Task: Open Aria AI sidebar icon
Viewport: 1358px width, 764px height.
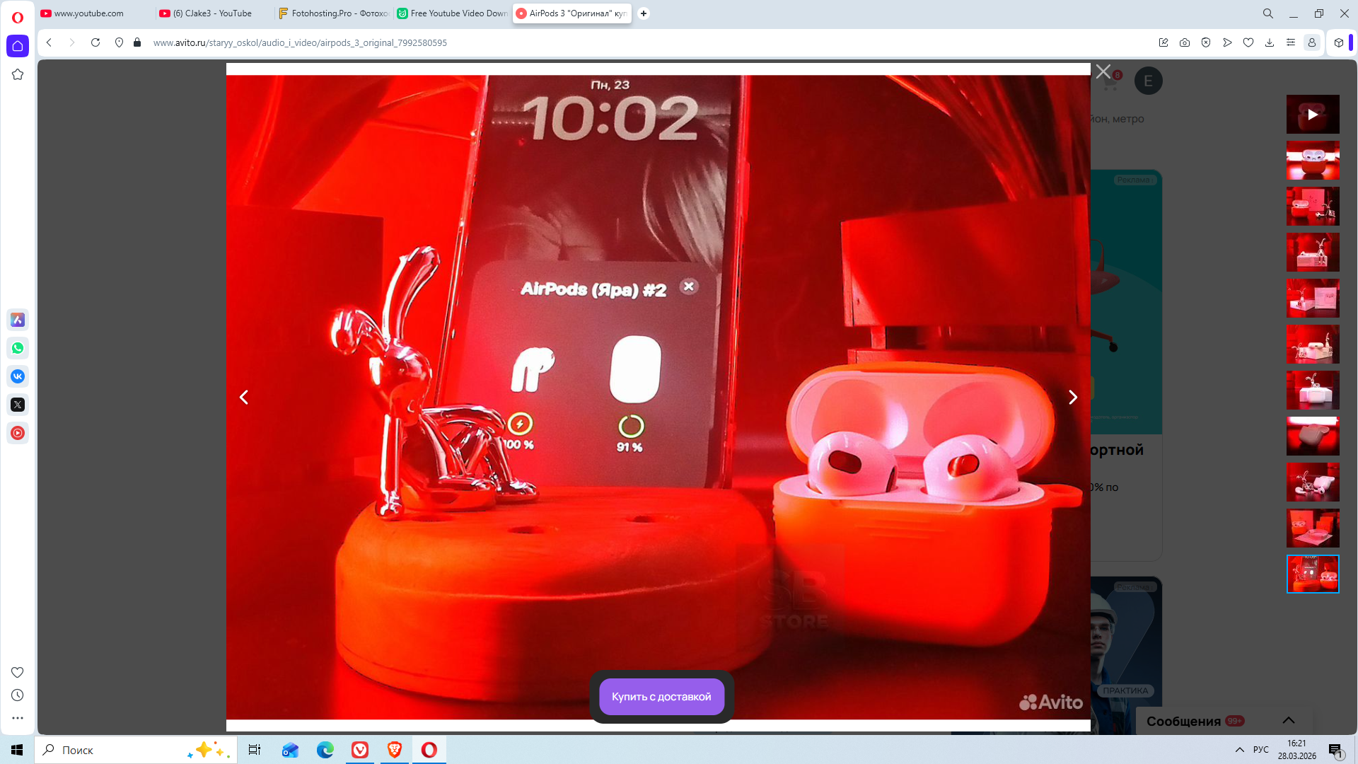Action: tap(18, 320)
